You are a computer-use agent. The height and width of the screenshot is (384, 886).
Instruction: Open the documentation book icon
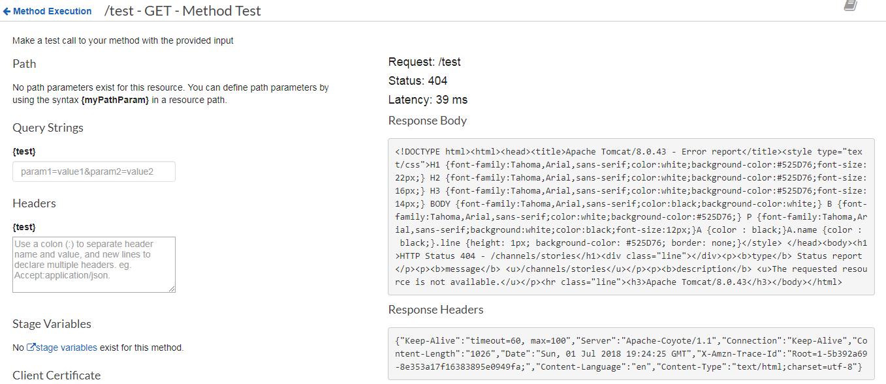tap(850, 5)
